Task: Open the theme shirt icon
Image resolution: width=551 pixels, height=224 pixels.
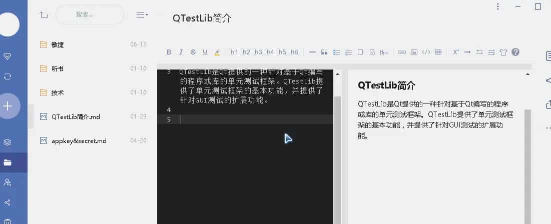Action: (x=503, y=52)
